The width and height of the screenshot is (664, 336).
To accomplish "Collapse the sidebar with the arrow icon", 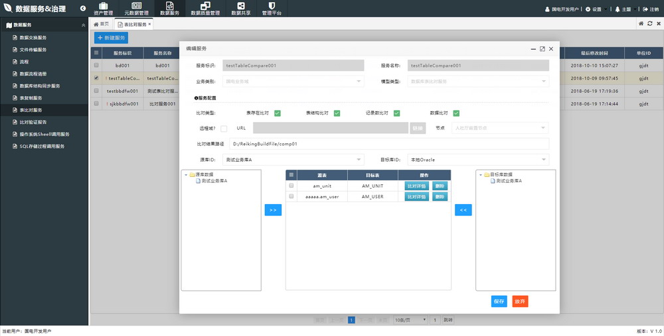I will pyautogui.click(x=83, y=9).
